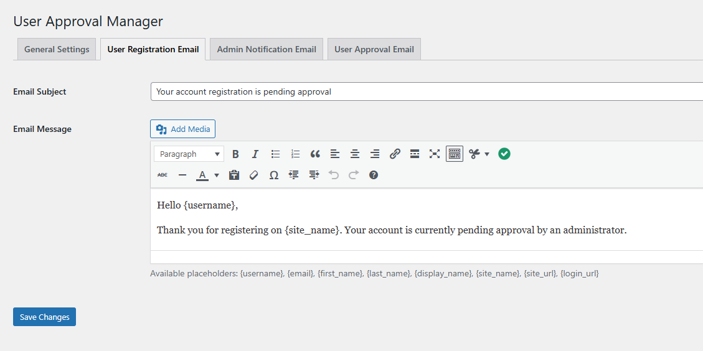The image size is (703, 351).
Task: Toggle the toolbar toggle (kitchen sink) button
Action: coord(455,154)
